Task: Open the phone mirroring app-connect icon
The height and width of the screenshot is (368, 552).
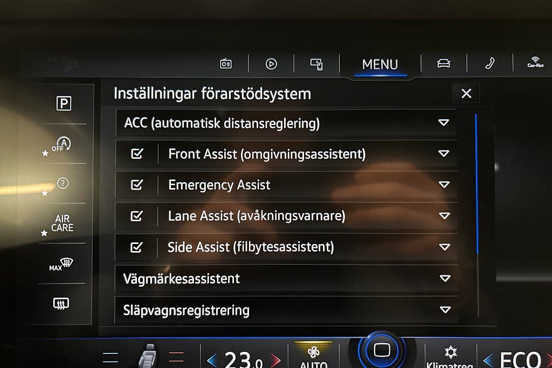Action: pos(316,64)
